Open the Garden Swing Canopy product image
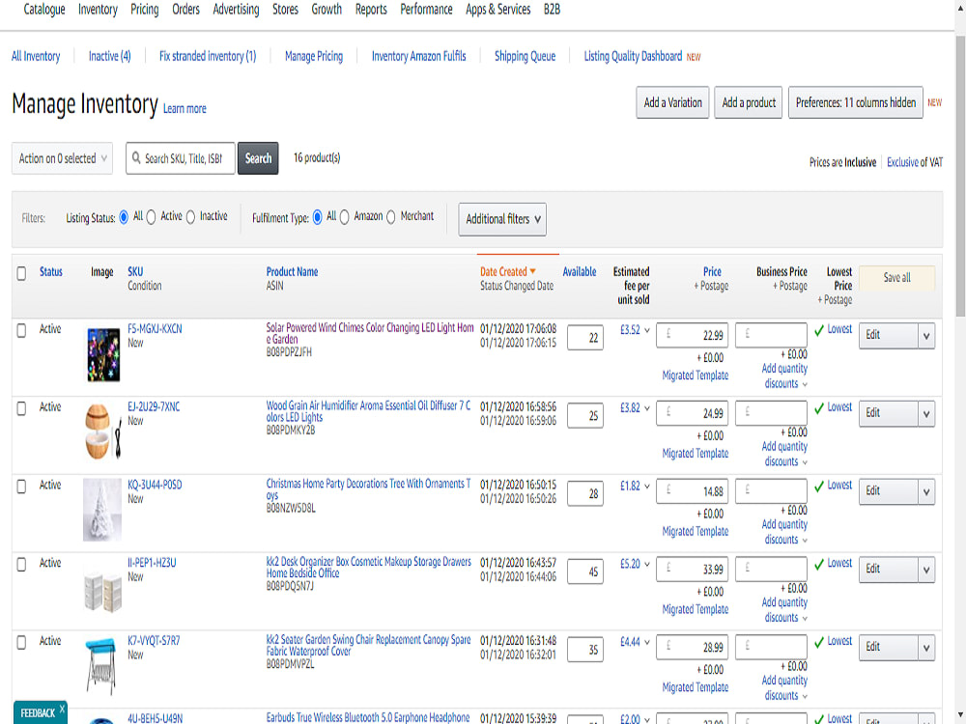Screen dimensions: 966x724 [x=101, y=667]
